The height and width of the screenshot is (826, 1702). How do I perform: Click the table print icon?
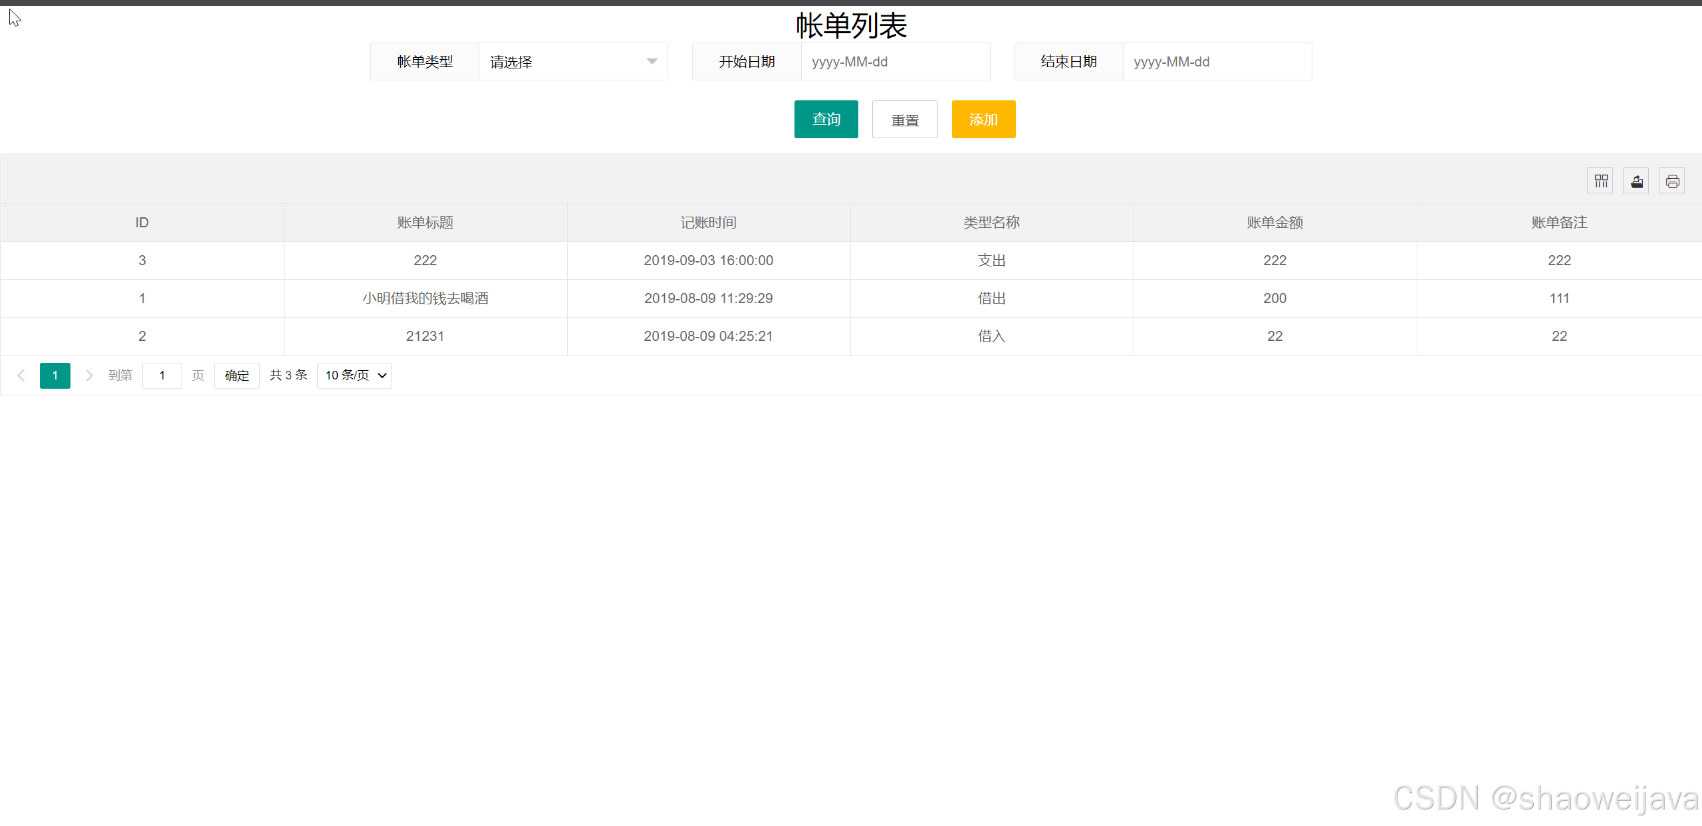(x=1672, y=181)
